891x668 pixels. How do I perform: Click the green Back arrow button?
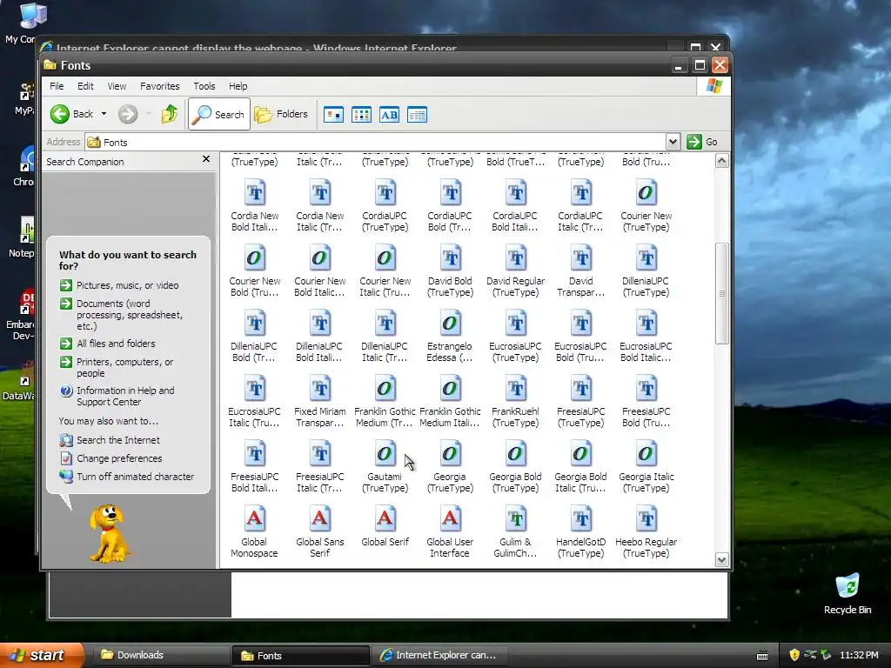pyautogui.click(x=60, y=114)
